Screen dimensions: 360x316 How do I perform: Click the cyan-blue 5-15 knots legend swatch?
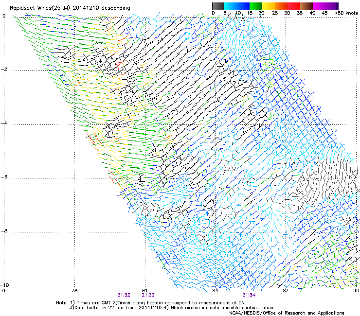pos(237,6)
